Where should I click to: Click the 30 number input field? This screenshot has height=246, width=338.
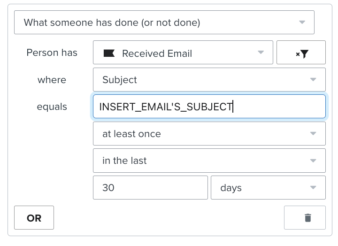pyautogui.click(x=150, y=188)
